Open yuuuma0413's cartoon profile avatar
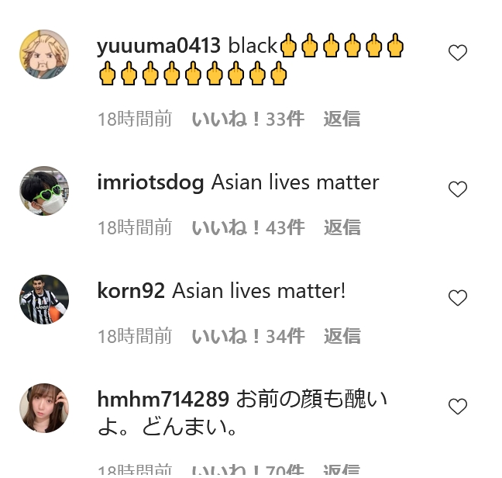The height and width of the screenshot is (478, 502). point(44,54)
